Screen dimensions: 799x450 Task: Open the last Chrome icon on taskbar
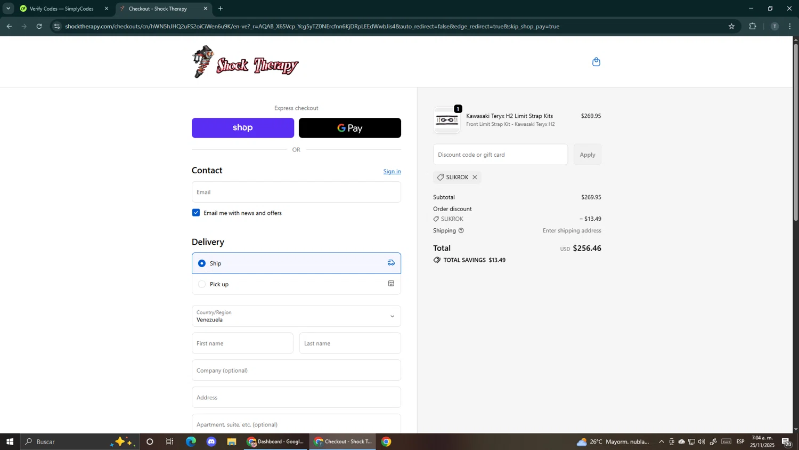pos(387,441)
